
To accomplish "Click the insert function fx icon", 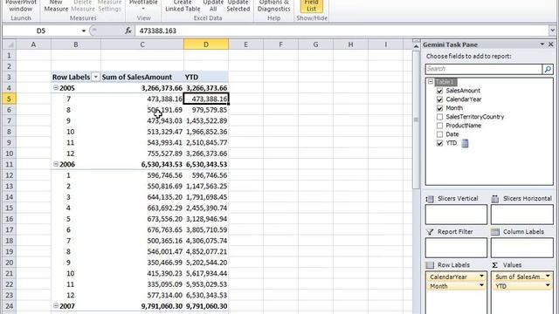I will [x=128, y=31].
